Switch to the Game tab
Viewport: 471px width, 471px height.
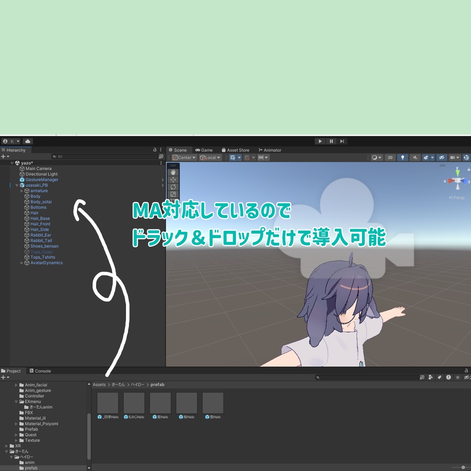(204, 149)
